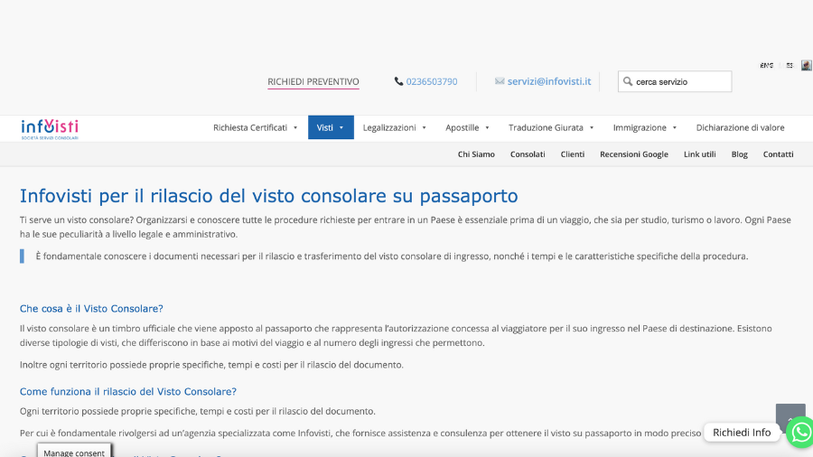The width and height of the screenshot is (813, 457).
Task: Click the cerca servizio search field
Action: 675,81
